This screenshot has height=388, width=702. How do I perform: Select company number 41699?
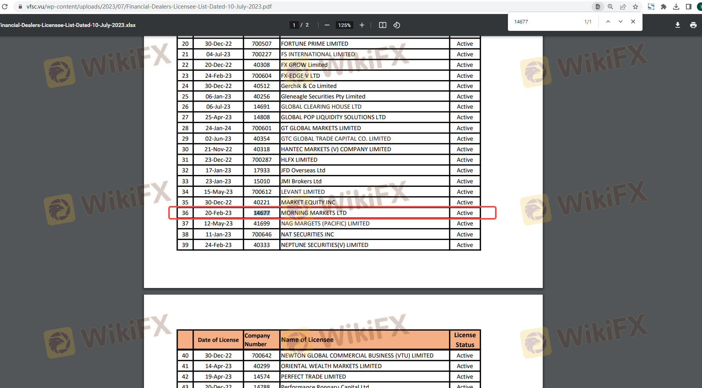[x=262, y=224]
